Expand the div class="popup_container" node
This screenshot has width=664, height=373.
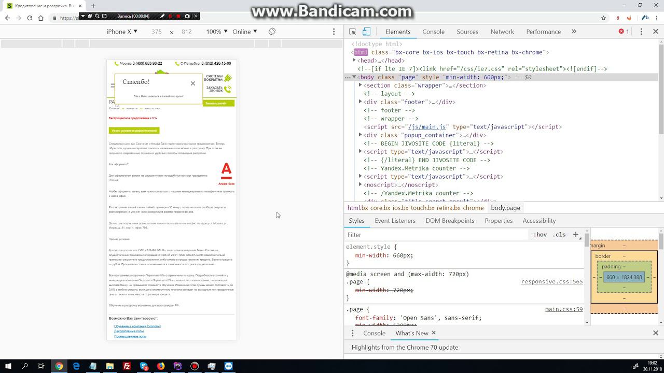click(x=360, y=135)
